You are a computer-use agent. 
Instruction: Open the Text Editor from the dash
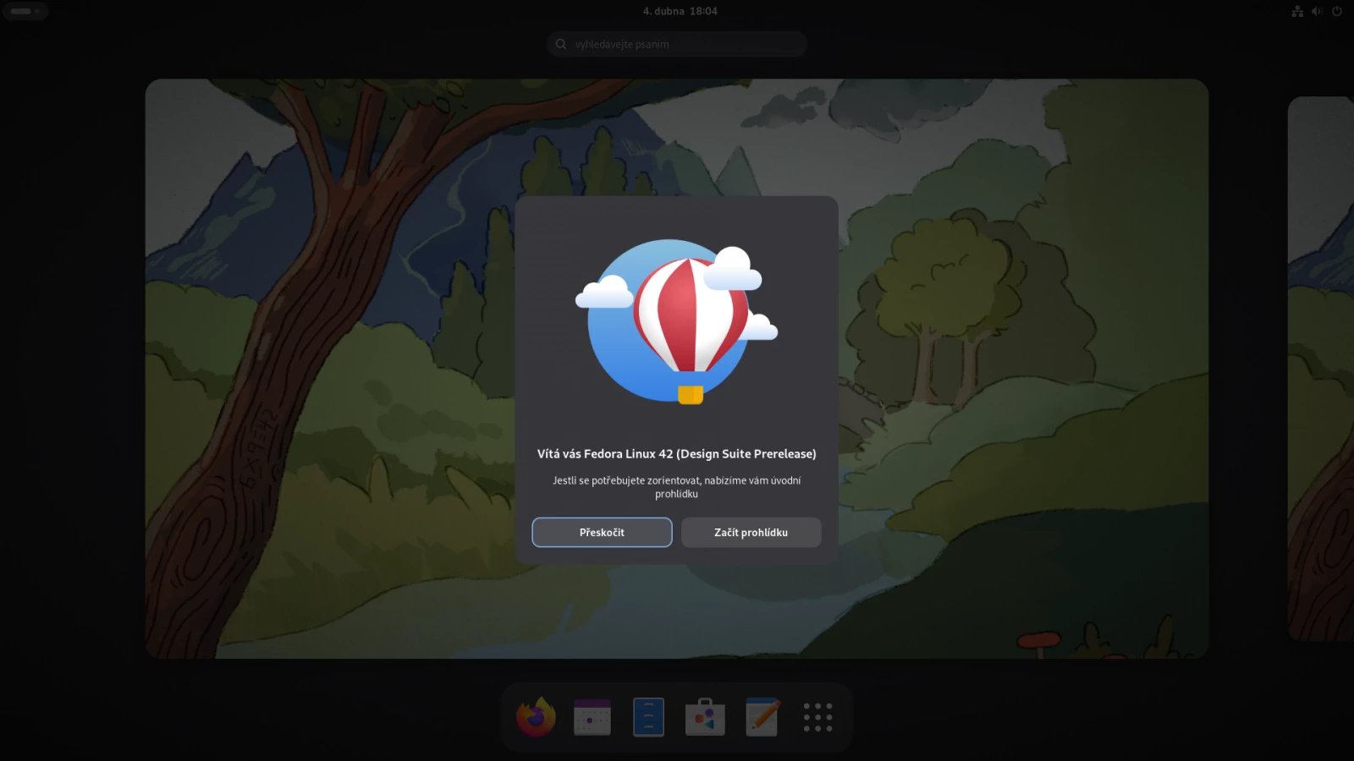click(x=762, y=717)
